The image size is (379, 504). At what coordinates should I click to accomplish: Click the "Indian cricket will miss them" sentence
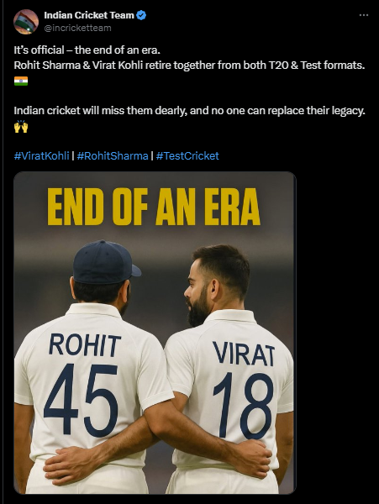(x=189, y=111)
